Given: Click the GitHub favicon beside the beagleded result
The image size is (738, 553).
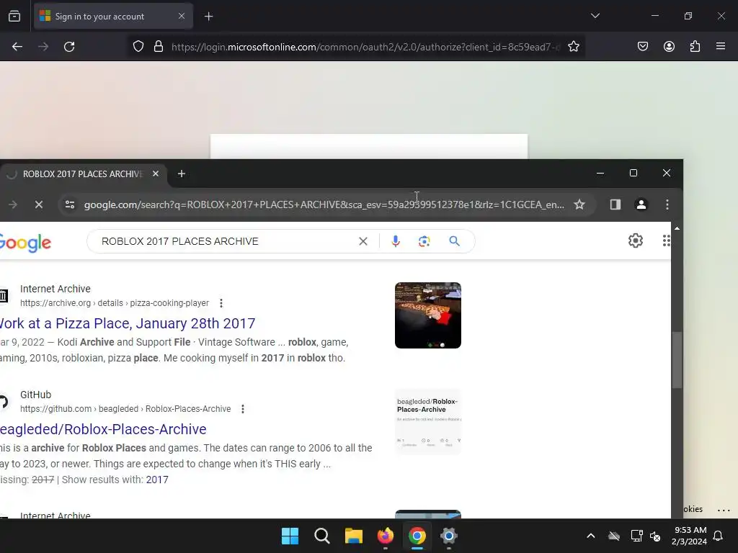Looking at the screenshot, I should tap(4, 402).
